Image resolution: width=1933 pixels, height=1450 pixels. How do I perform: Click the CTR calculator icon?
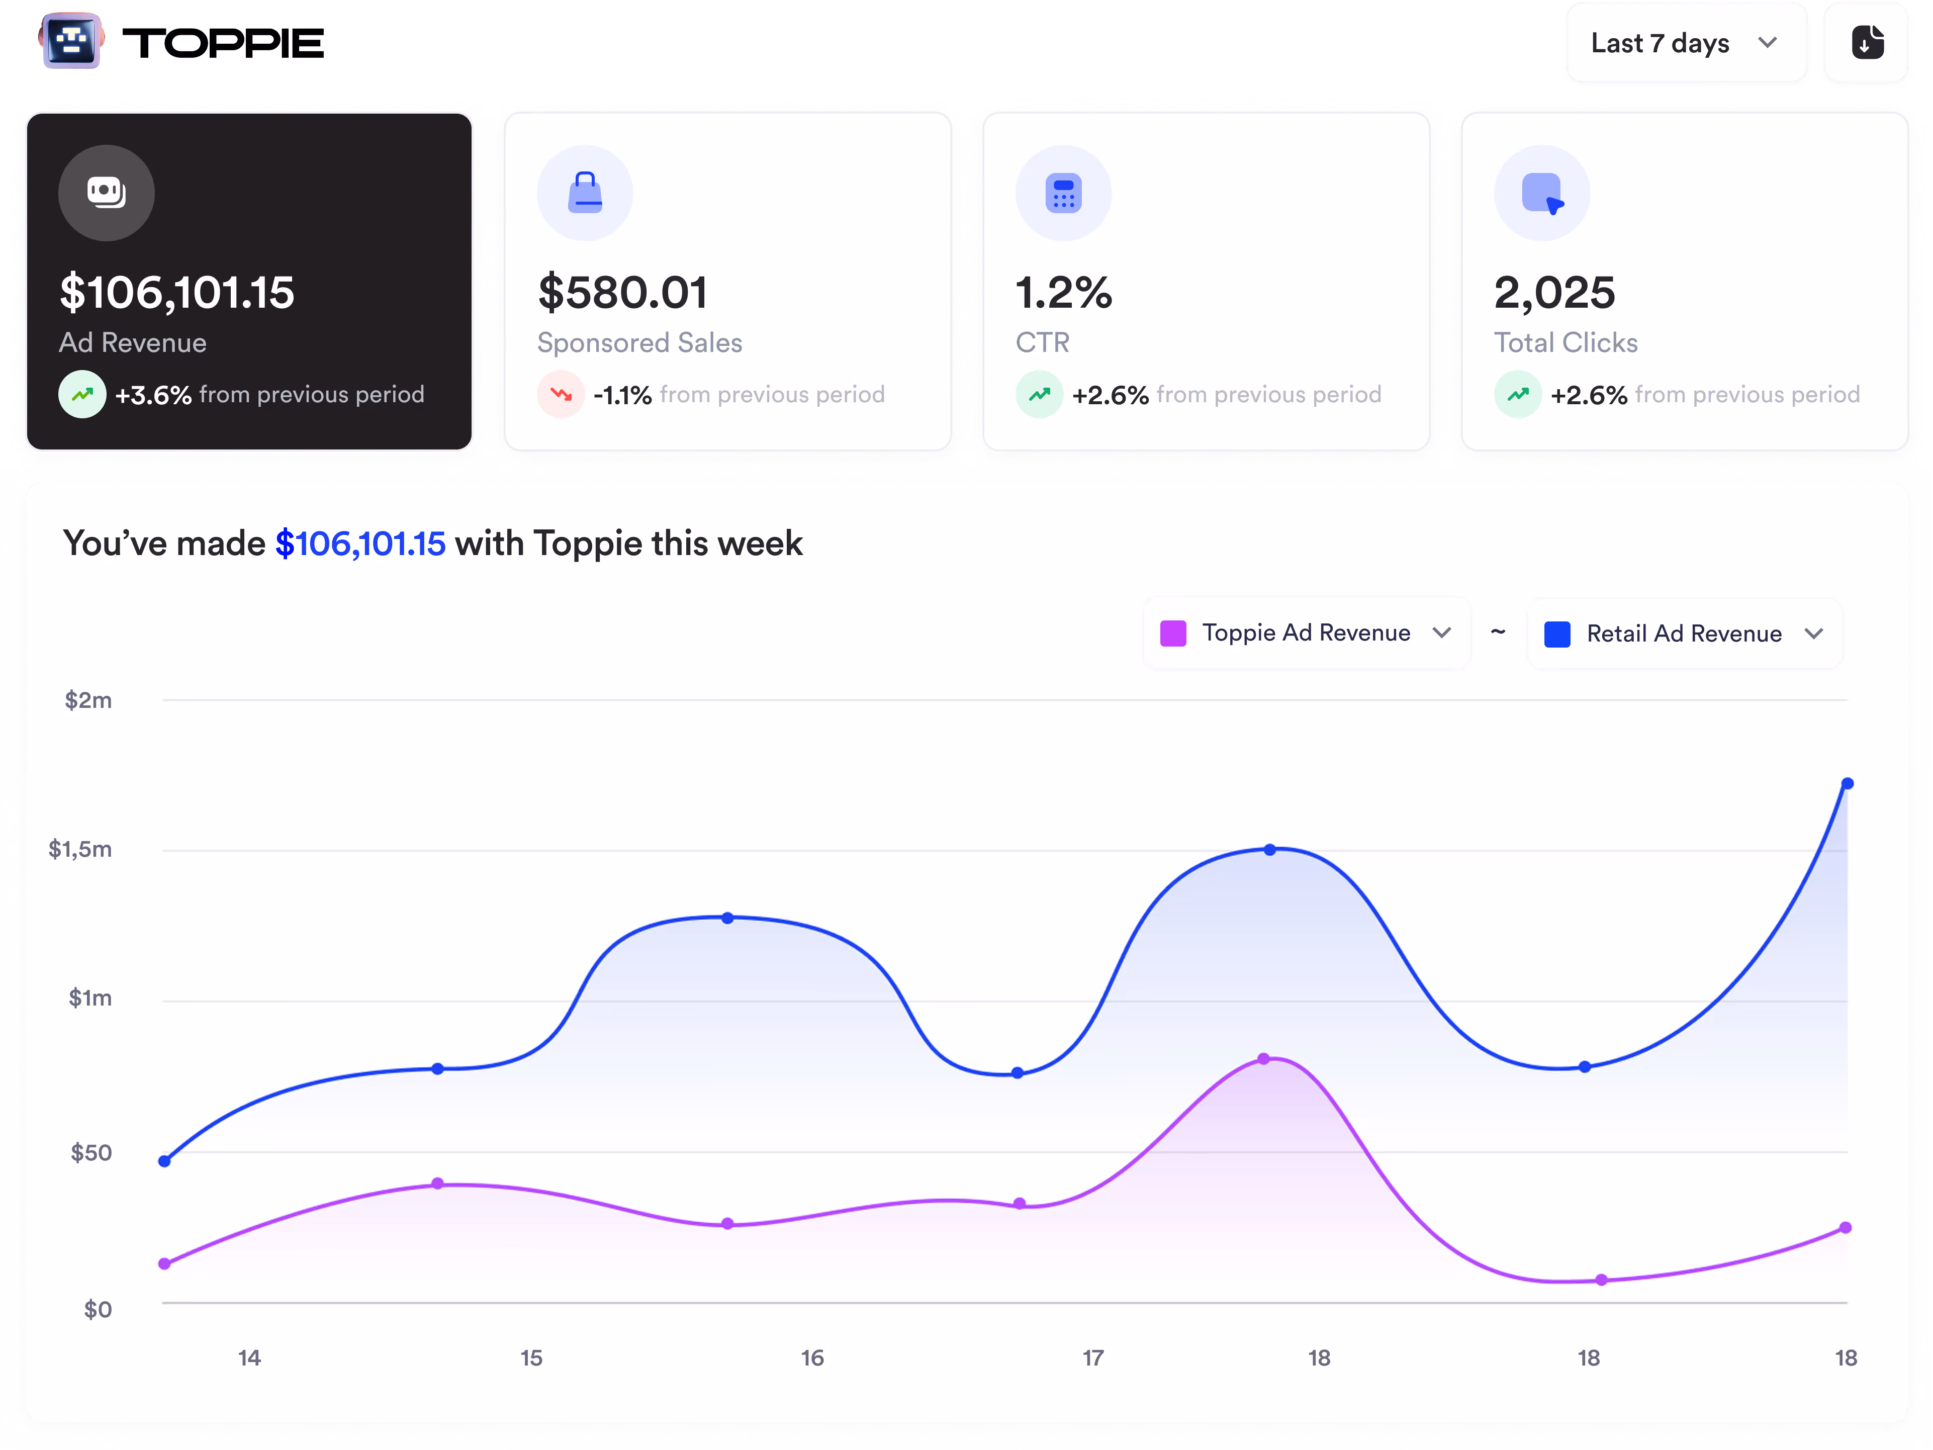coord(1063,193)
